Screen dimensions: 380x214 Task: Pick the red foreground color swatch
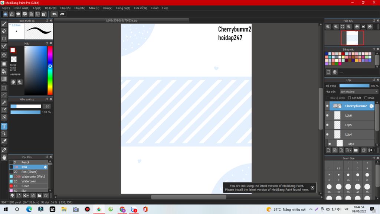(13, 50)
